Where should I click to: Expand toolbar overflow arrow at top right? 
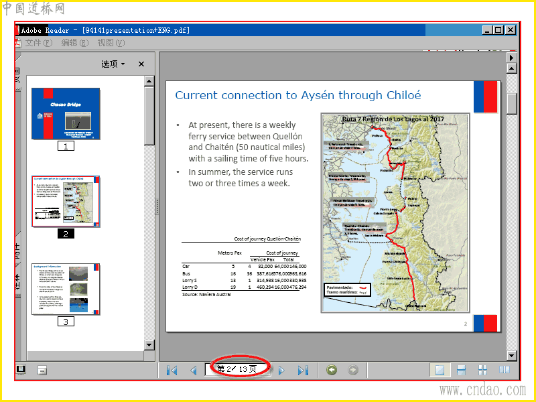pyautogui.click(x=511, y=58)
